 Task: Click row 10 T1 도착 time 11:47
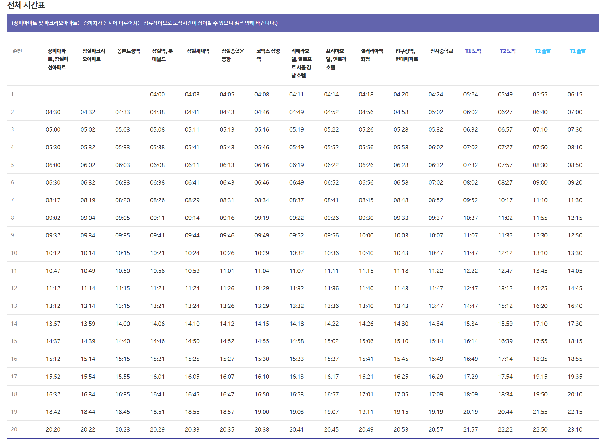(x=470, y=253)
